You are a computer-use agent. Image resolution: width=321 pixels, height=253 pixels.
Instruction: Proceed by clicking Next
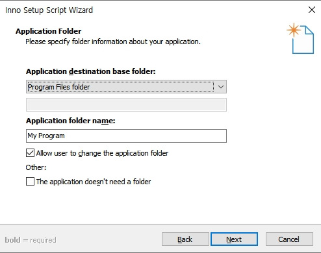234,239
